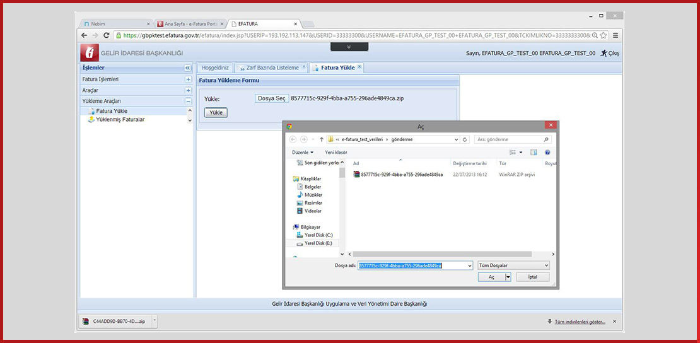The height and width of the screenshot is (343, 700).
Task: Open the view options dropdown arrow in Aç dialog
Action: (x=520, y=153)
